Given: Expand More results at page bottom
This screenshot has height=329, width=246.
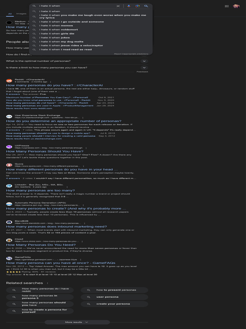Looking at the screenshot, I should pyautogui.click(x=77, y=322).
